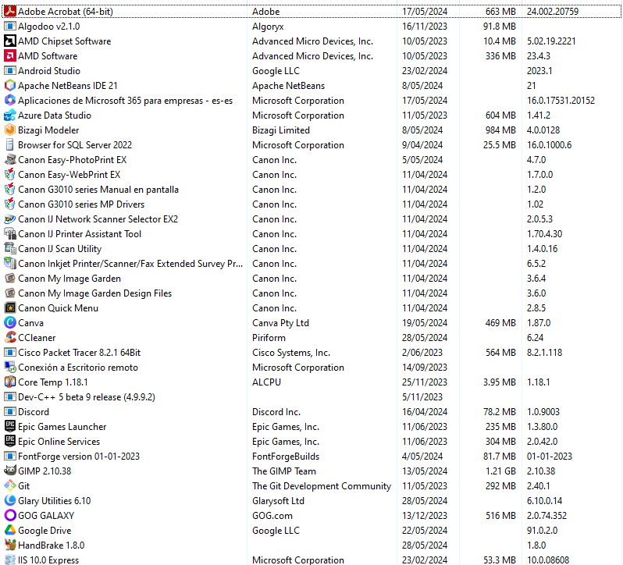Click the Azure Data Studio icon
Viewport: 623px width, 565px height.
(x=10, y=115)
